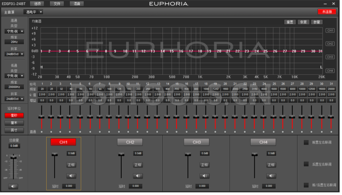Mute the CH2 channel speaker icon
342x195 pixels.
[x=138, y=176]
